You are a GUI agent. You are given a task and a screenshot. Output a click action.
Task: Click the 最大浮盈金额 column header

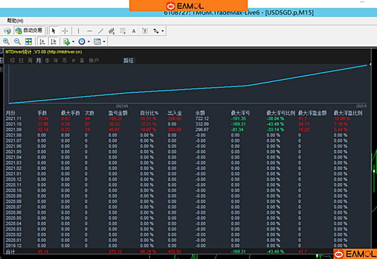coord(313,113)
